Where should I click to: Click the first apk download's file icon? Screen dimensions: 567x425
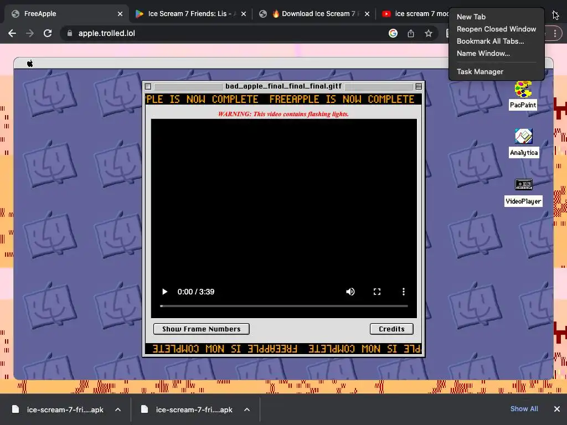15,409
